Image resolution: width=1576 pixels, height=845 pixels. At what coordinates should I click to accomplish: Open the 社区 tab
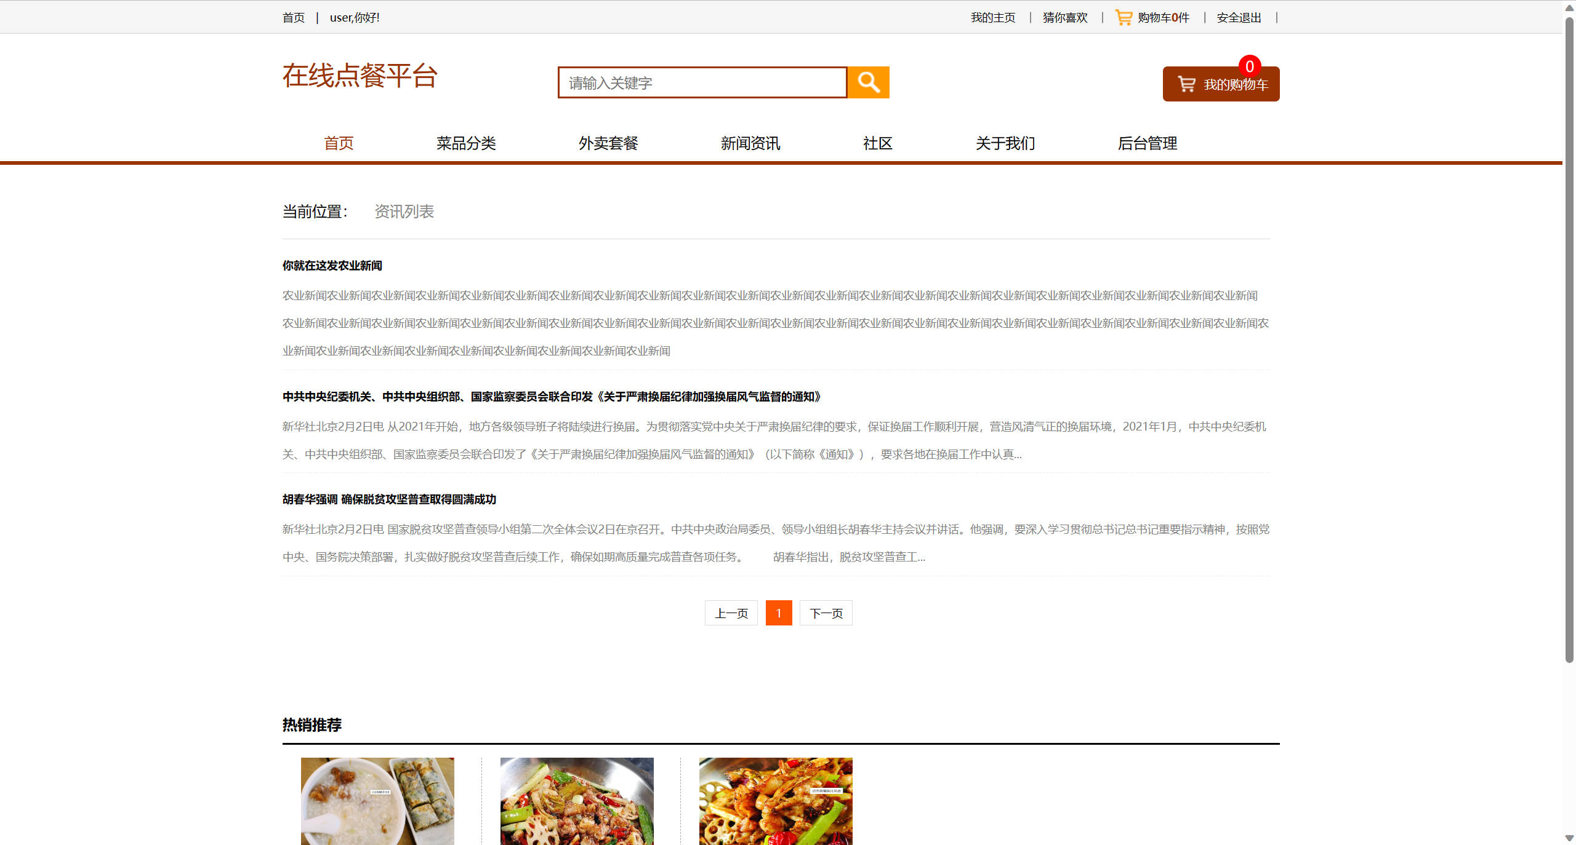click(x=877, y=143)
